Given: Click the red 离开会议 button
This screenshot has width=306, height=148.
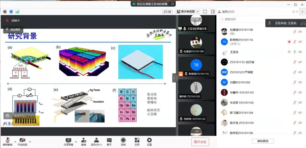Looking at the screenshot, I should point(200,142).
